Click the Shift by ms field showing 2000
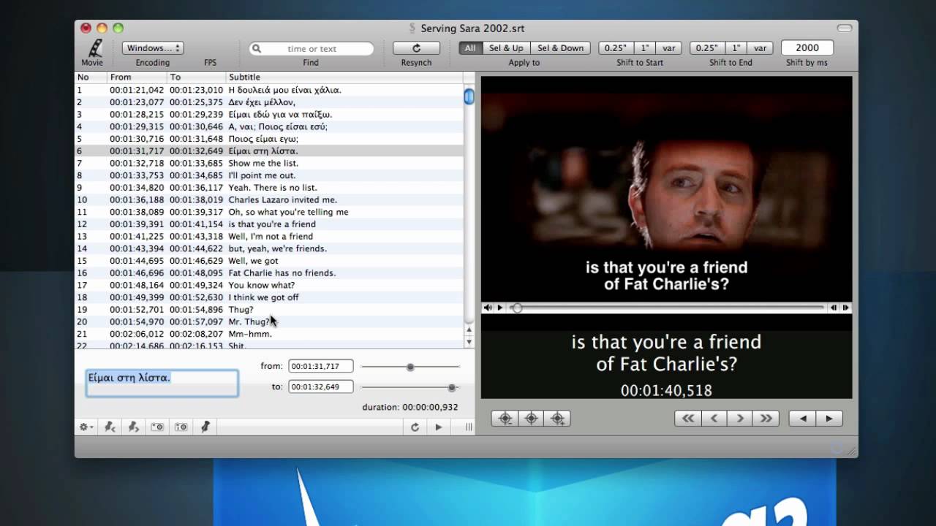 (x=807, y=47)
